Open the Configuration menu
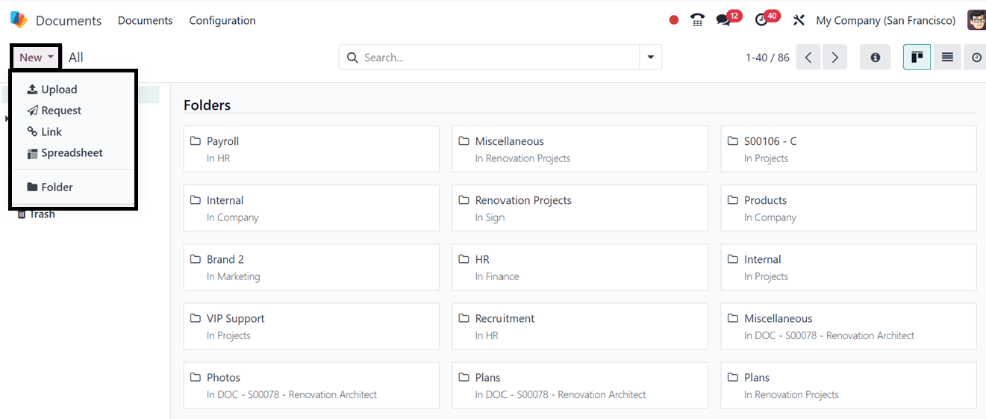This screenshot has height=419, width=986. [x=222, y=20]
